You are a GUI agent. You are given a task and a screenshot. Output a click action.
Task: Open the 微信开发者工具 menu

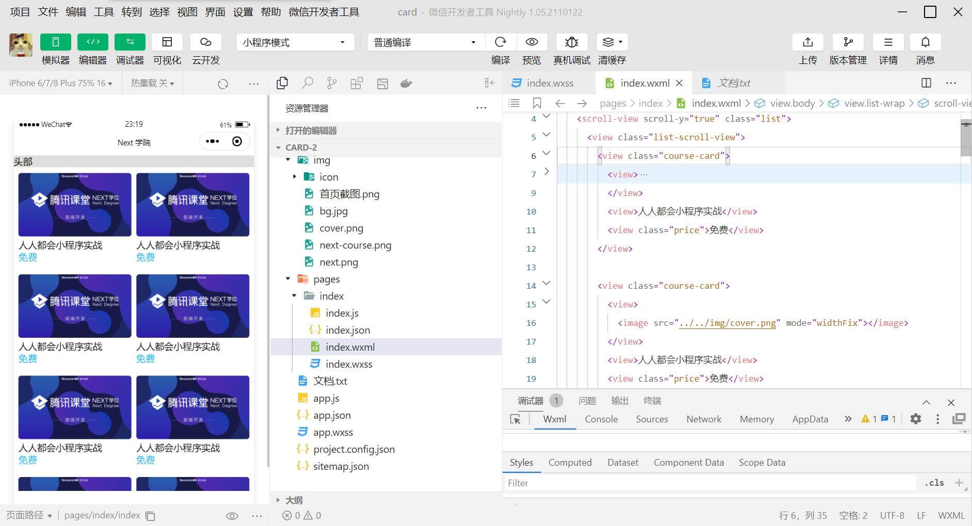pyautogui.click(x=324, y=12)
